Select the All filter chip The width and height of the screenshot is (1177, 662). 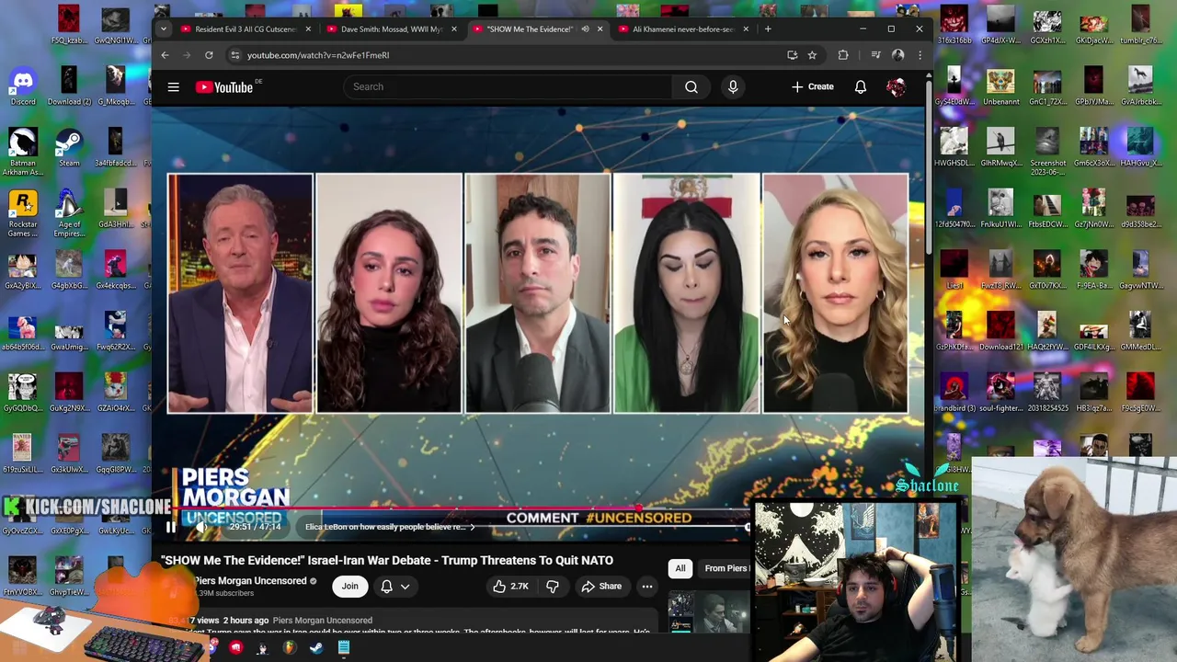coord(680,568)
